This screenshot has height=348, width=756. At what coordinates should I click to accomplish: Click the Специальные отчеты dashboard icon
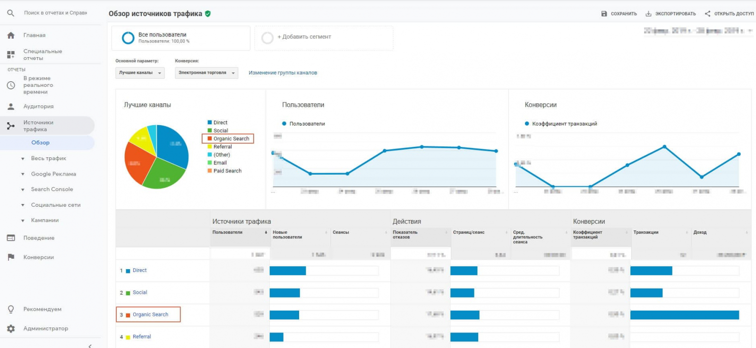point(11,55)
